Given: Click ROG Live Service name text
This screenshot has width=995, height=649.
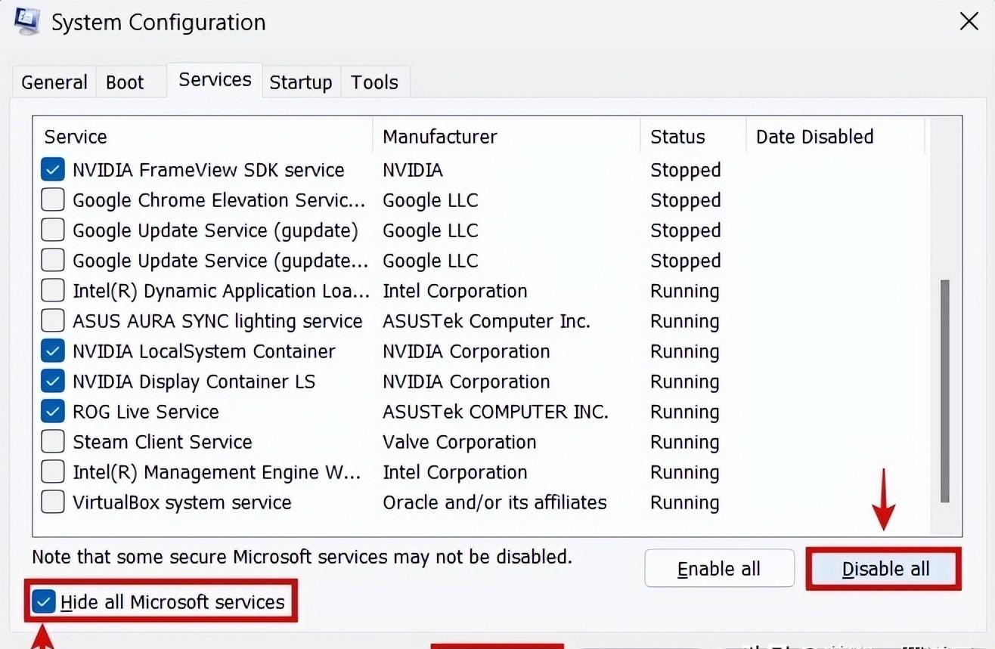Looking at the screenshot, I should (146, 412).
